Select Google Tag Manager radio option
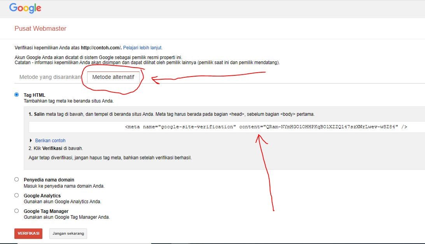The image size is (425, 244). [x=17, y=211]
